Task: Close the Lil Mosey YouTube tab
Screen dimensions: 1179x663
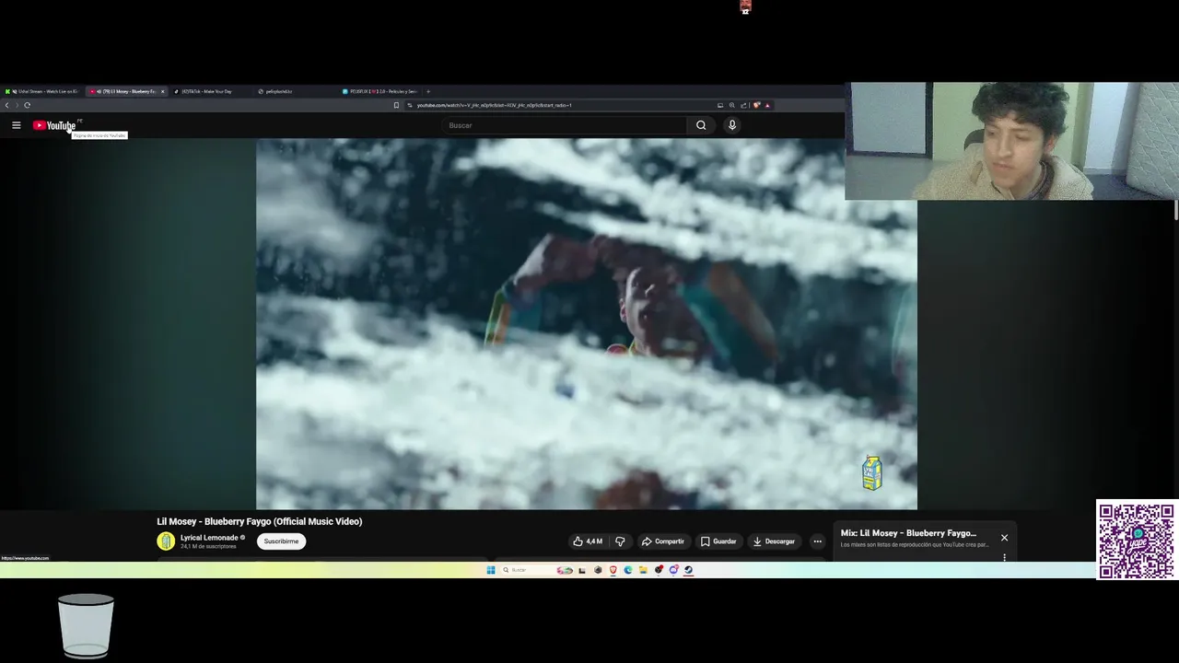Action: (162, 91)
